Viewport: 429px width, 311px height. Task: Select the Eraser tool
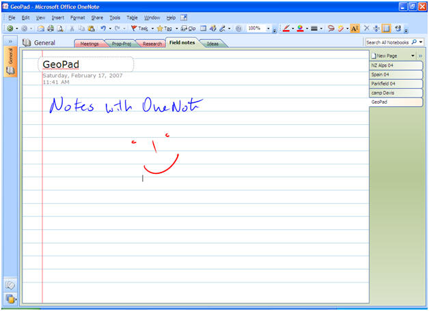coord(341,28)
